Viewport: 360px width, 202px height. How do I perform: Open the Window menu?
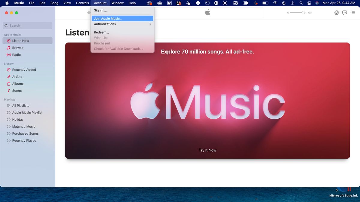118,3
